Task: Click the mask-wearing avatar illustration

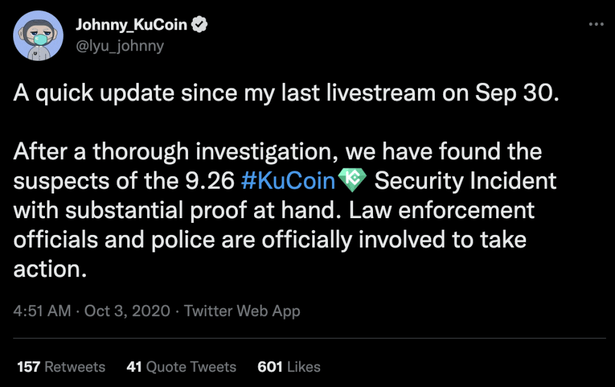Action: coord(38,35)
